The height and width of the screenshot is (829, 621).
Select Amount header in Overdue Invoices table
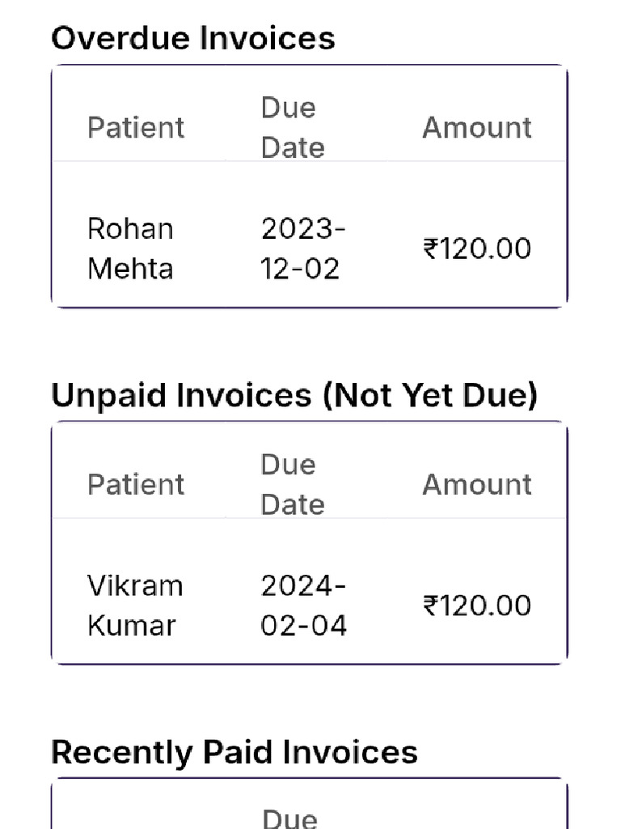click(x=476, y=128)
